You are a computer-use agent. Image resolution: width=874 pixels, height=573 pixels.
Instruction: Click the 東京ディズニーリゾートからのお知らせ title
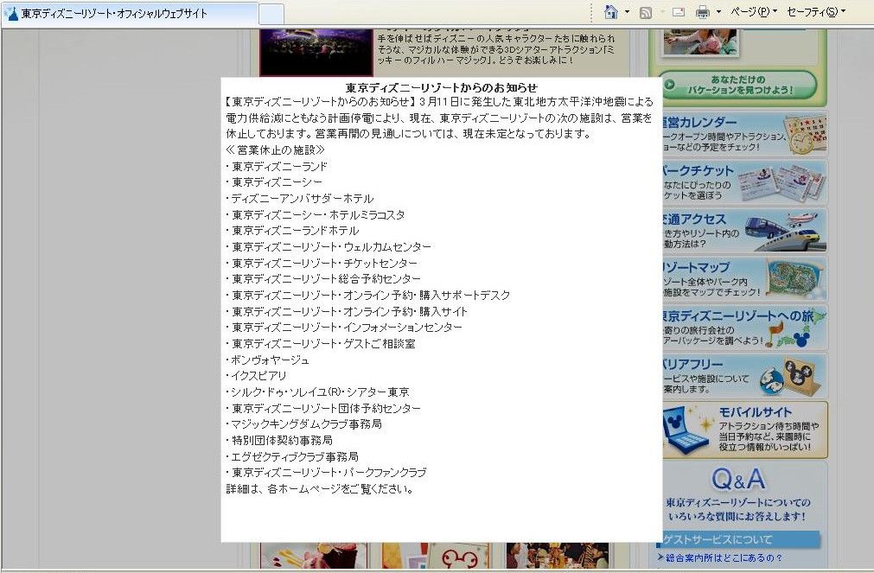tap(442, 87)
